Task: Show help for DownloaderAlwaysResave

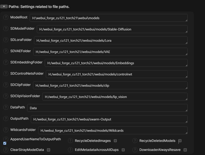Action: coord(135,150)
